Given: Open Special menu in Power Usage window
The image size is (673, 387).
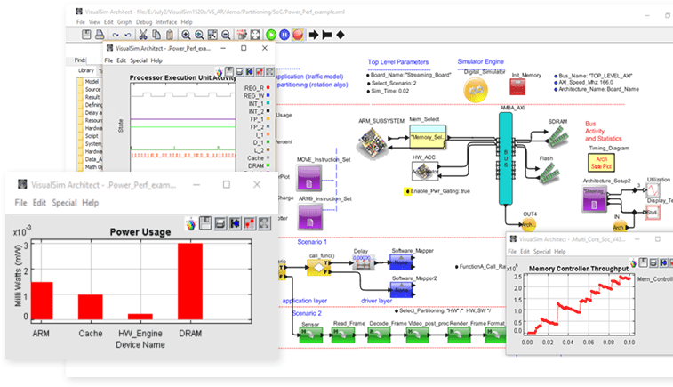Looking at the screenshot, I should coord(64,203).
